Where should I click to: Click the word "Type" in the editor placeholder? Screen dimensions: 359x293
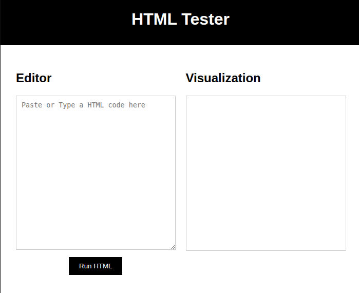coord(67,105)
